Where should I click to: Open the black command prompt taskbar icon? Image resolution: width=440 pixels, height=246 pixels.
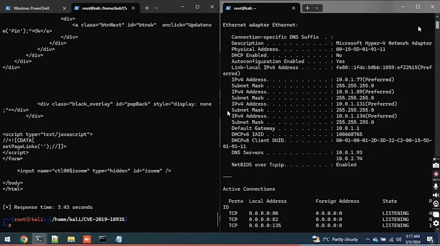tap(103, 239)
